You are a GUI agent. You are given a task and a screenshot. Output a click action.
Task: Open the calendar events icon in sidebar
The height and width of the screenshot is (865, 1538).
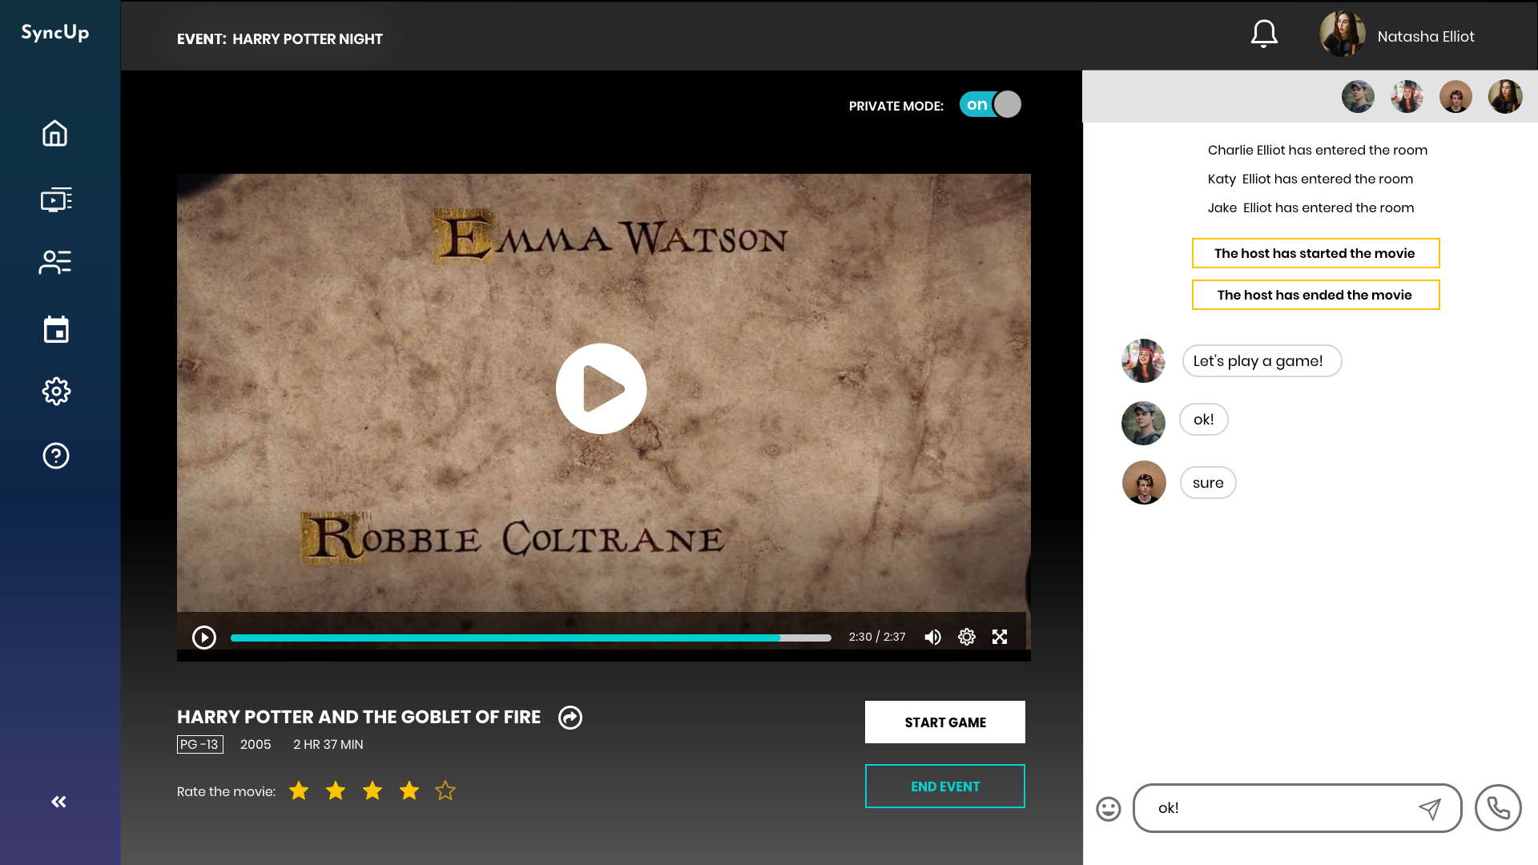coord(56,329)
